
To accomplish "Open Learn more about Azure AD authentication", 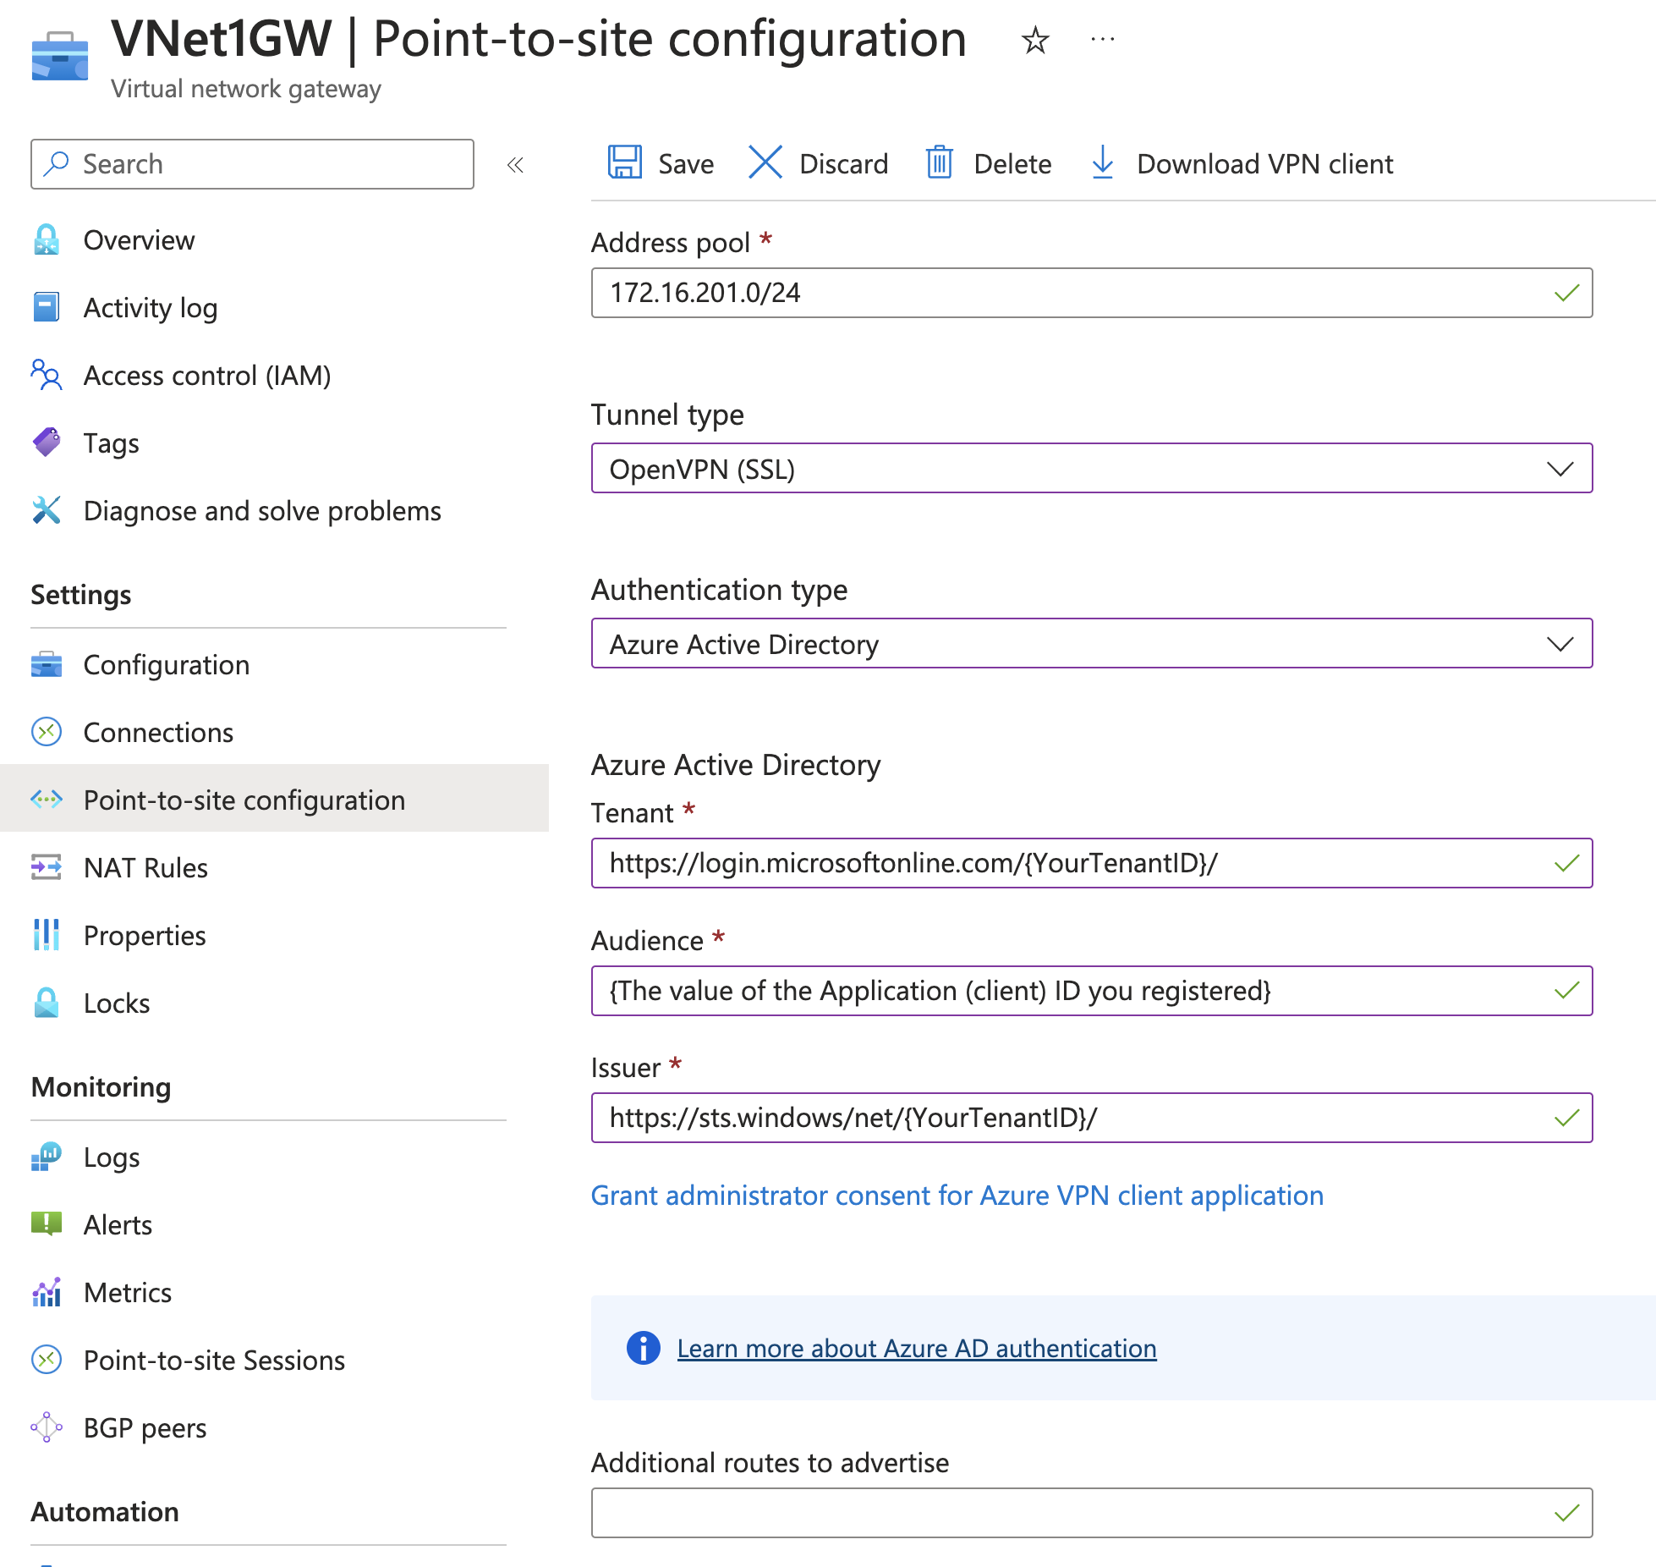I will (x=917, y=1348).
